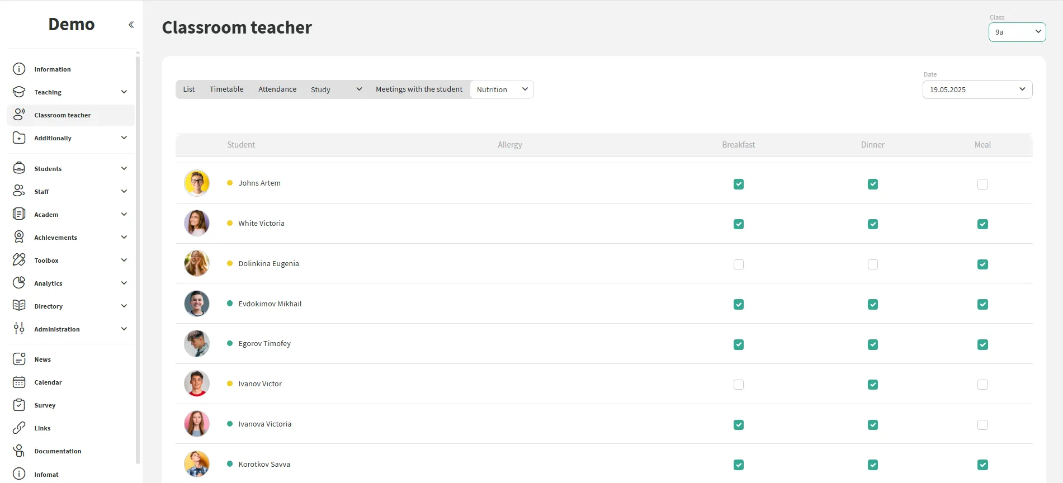Image resolution: width=1063 pixels, height=483 pixels.
Task: Open the News icon in sidebar
Action: pyautogui.click(x=19, y=359)
